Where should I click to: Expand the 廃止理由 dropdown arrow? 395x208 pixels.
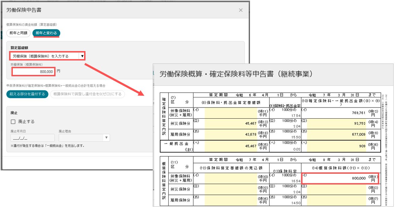tap(106, 138)
